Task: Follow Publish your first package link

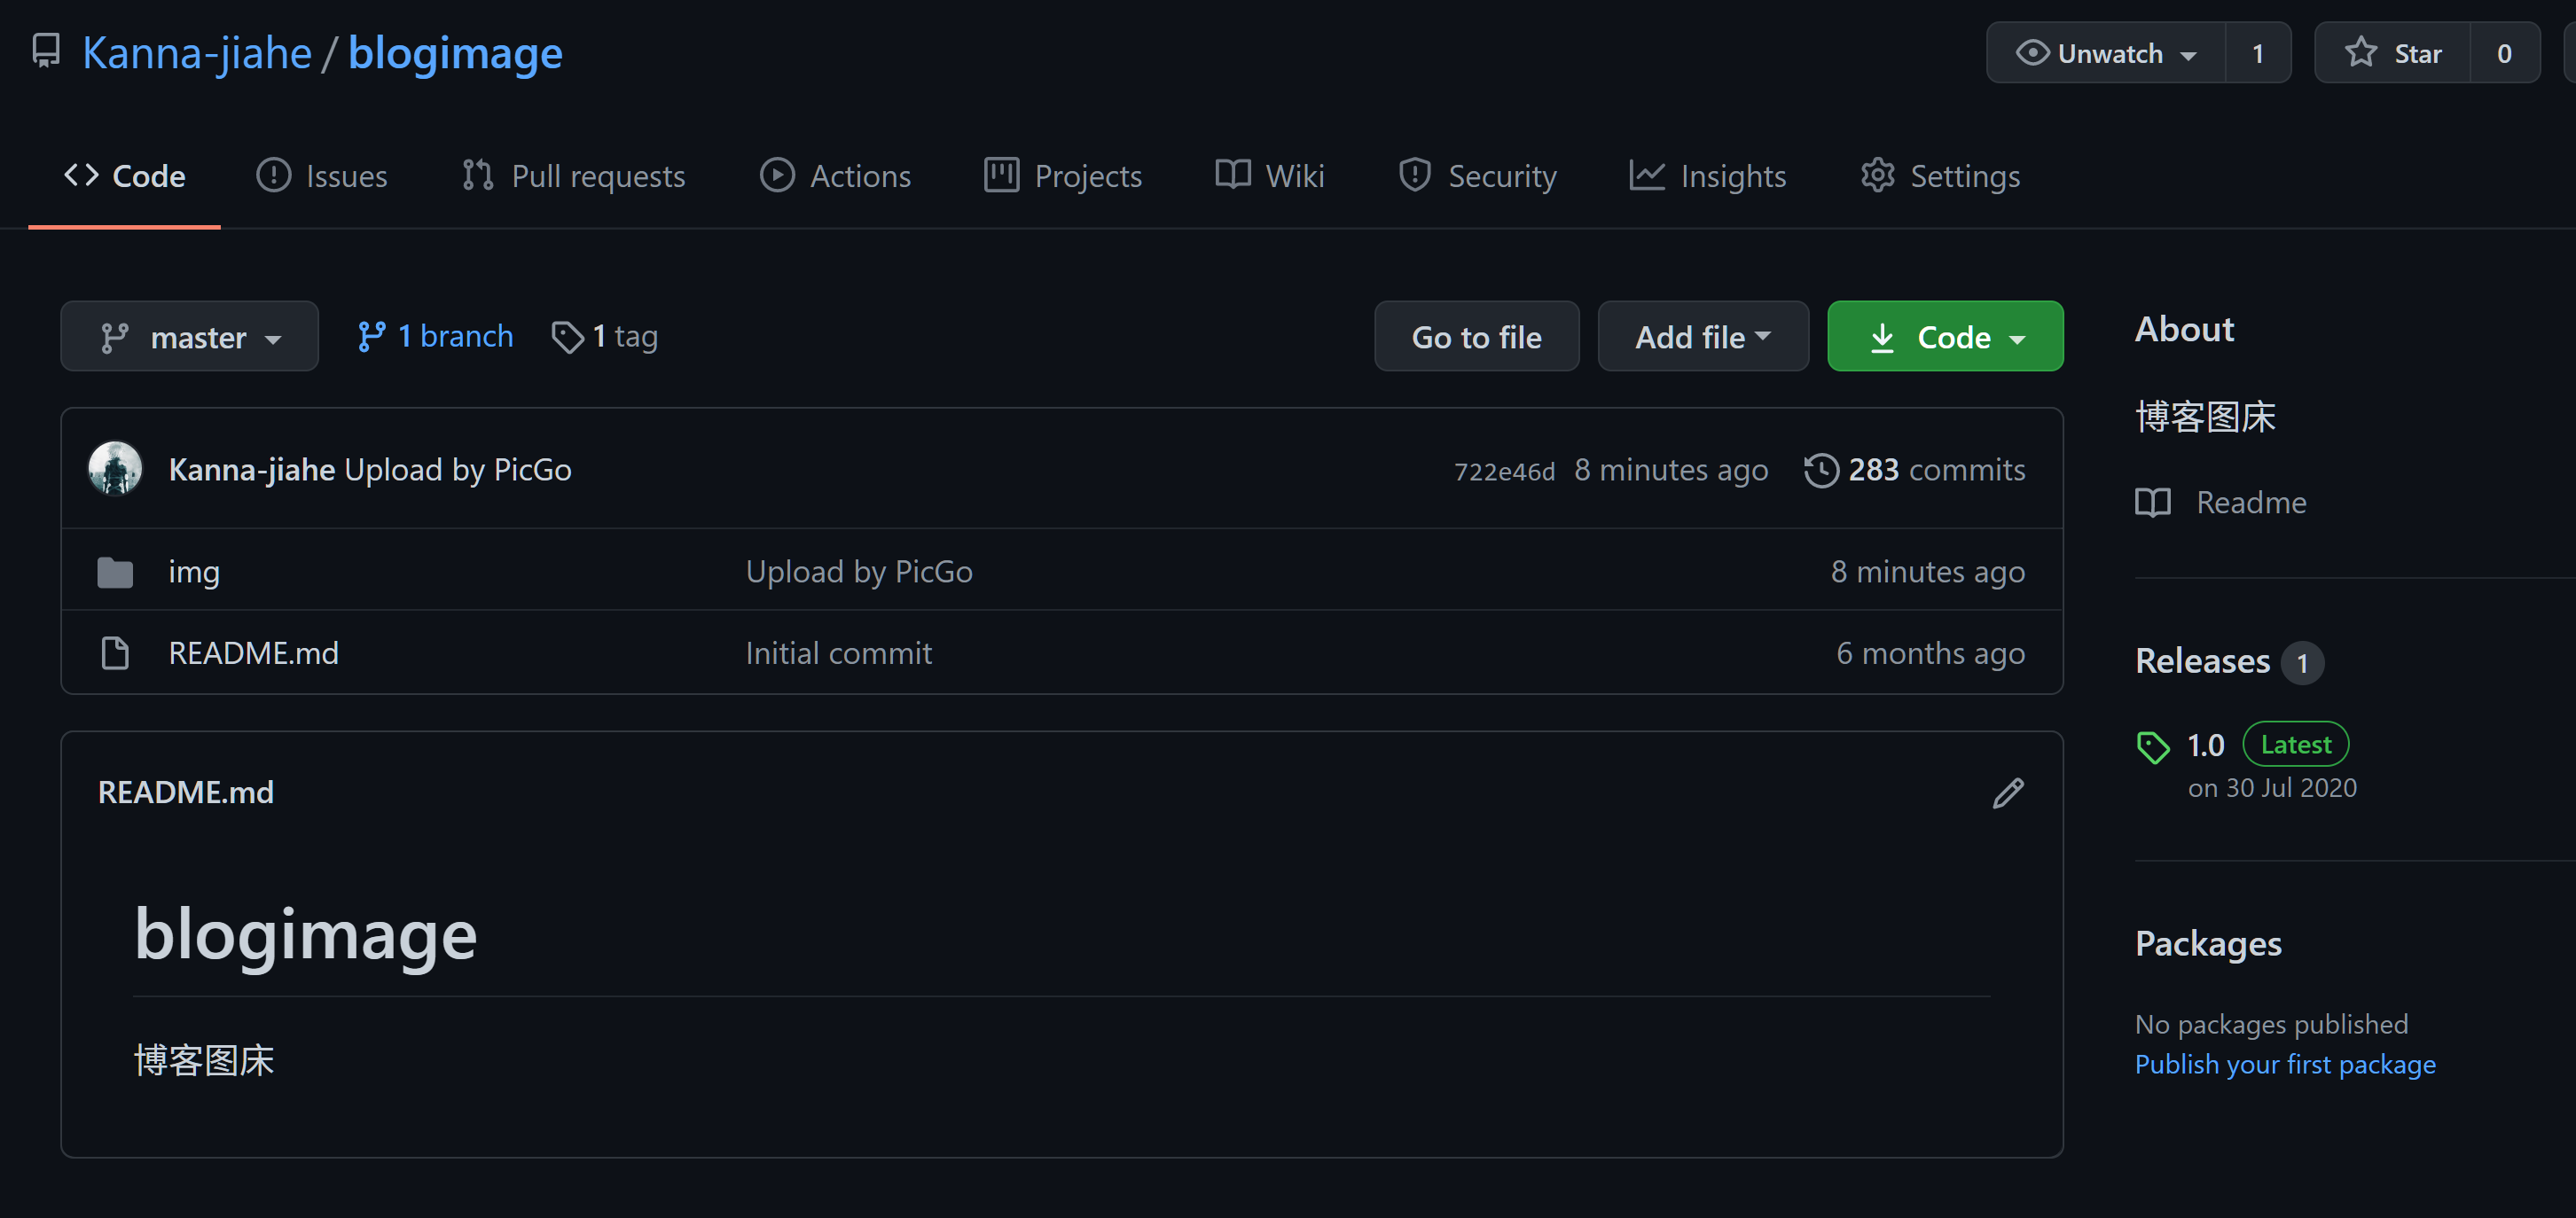Action: (2284, 1064)
